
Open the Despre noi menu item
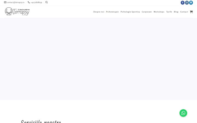(x=99, y=12)
